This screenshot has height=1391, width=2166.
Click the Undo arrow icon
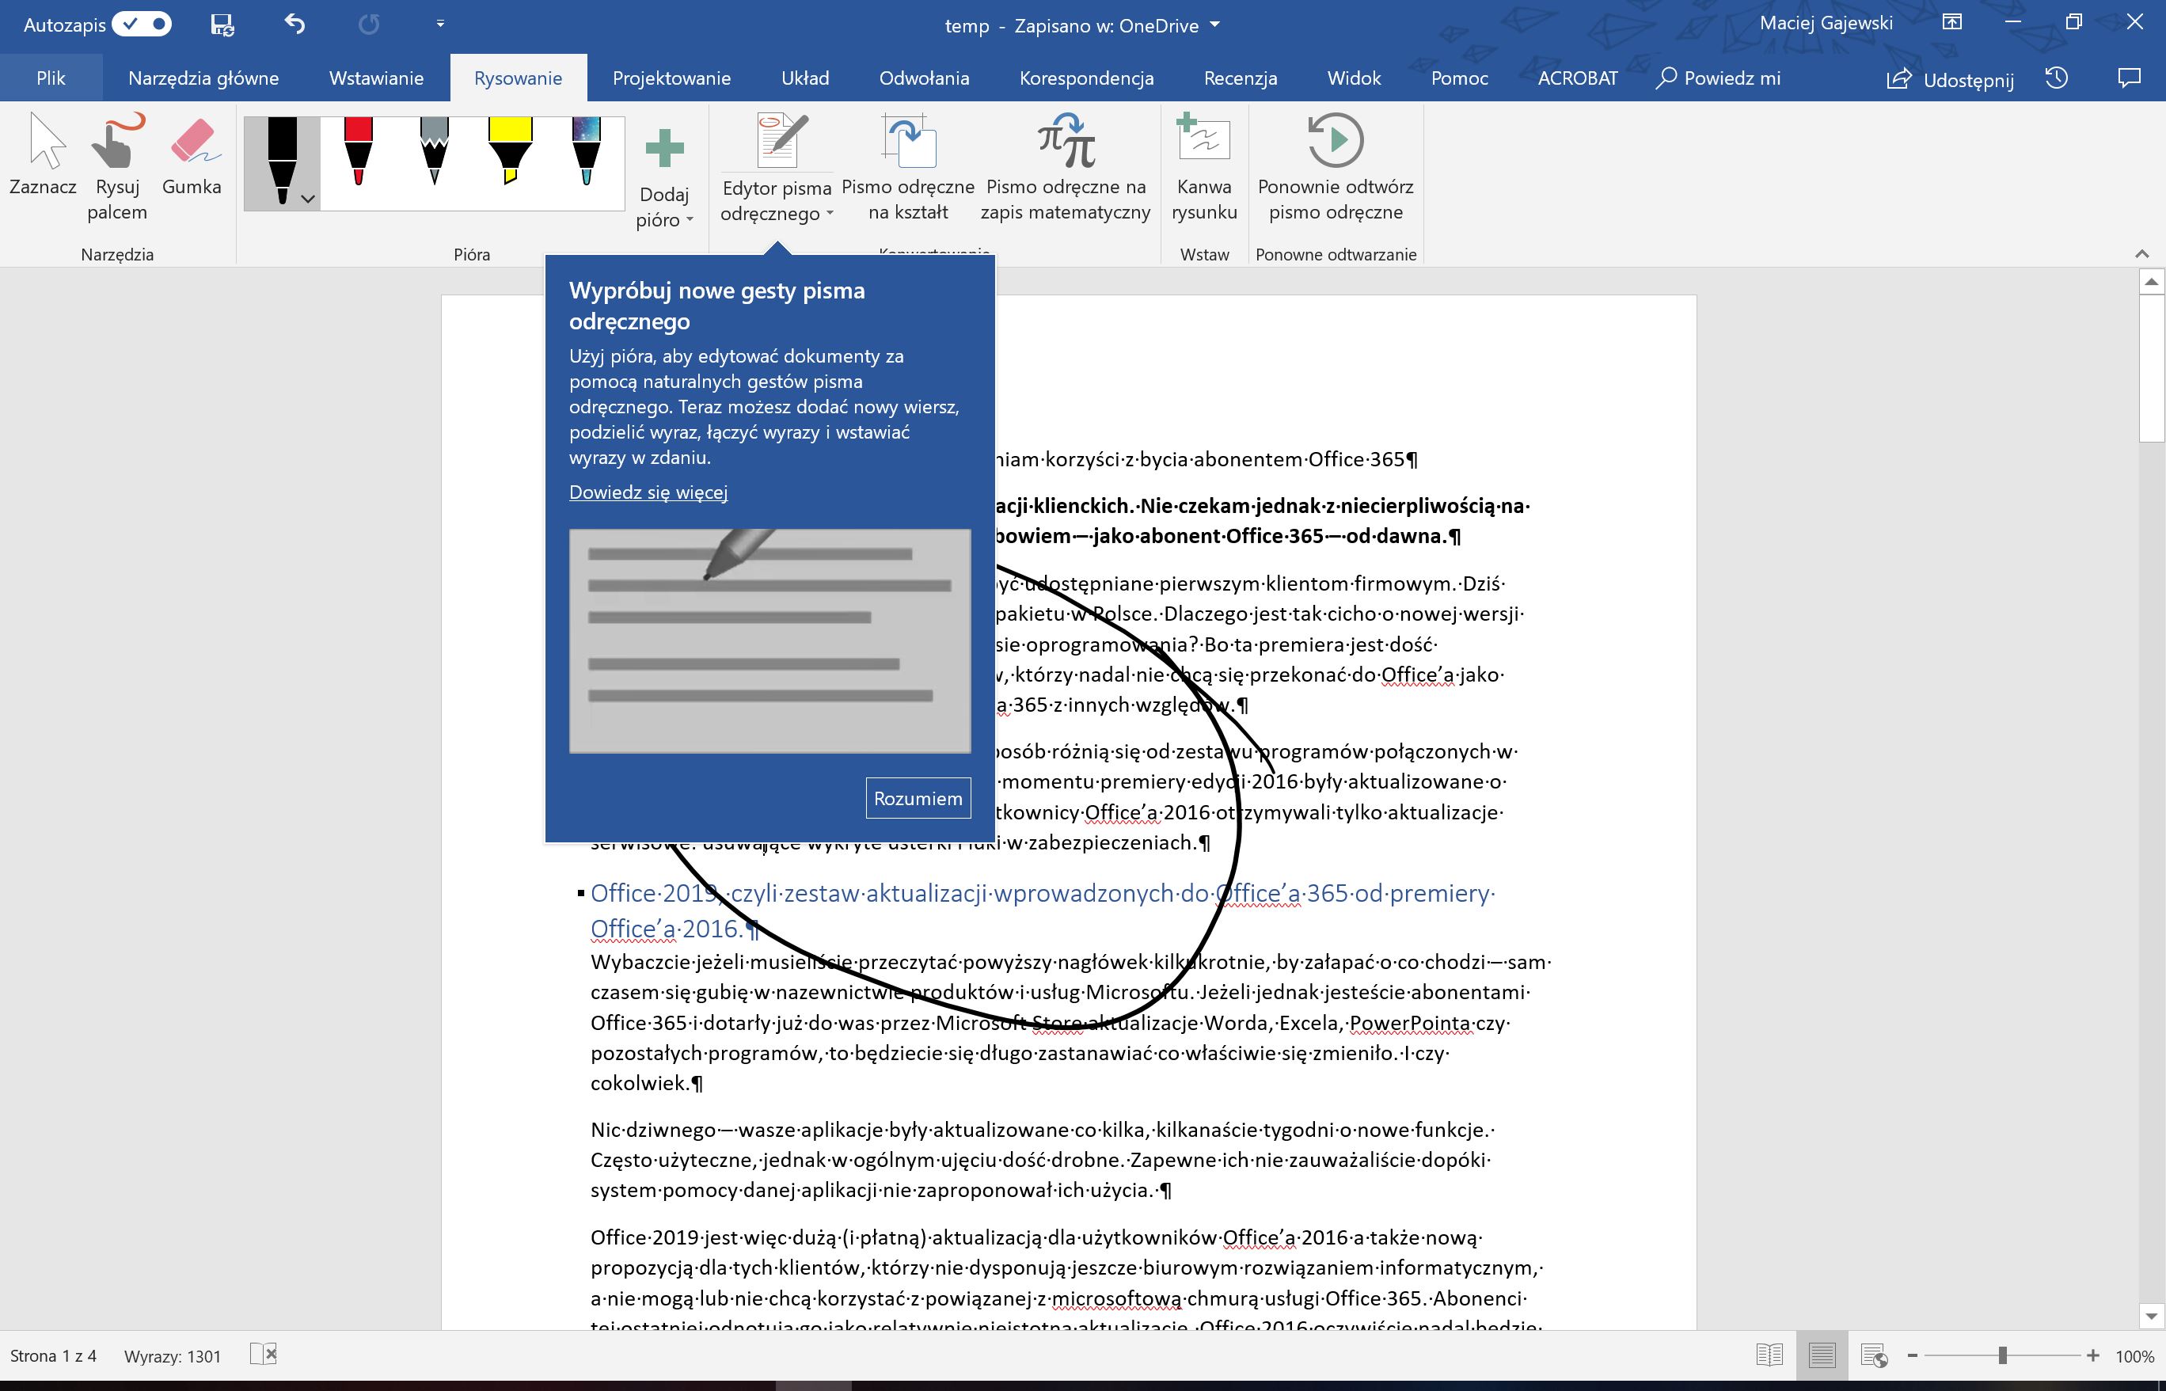click(294, 24)
